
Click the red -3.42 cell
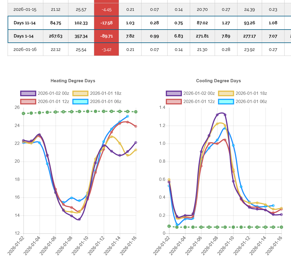coord(106,49)
